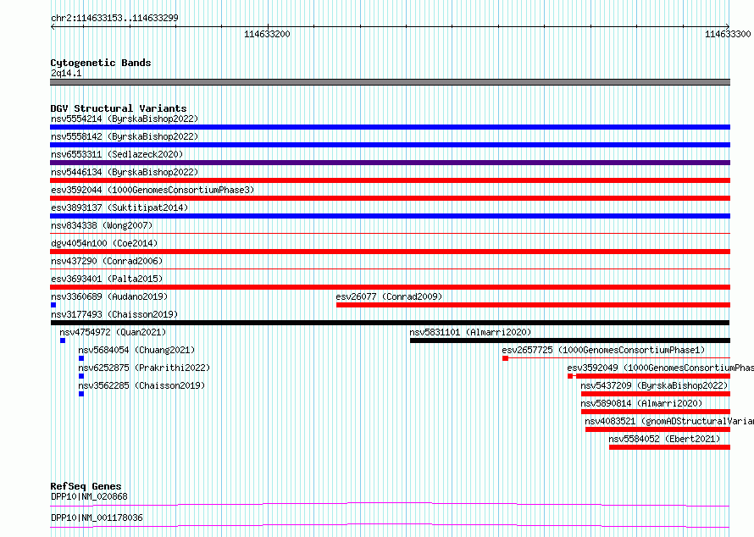Screen dimensions: 754x537
Task: Click the 114633200 ruler coordinate
Action: click(267, 34)
